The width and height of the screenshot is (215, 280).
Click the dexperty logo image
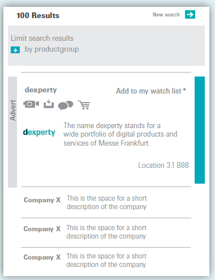coord(39,132)
